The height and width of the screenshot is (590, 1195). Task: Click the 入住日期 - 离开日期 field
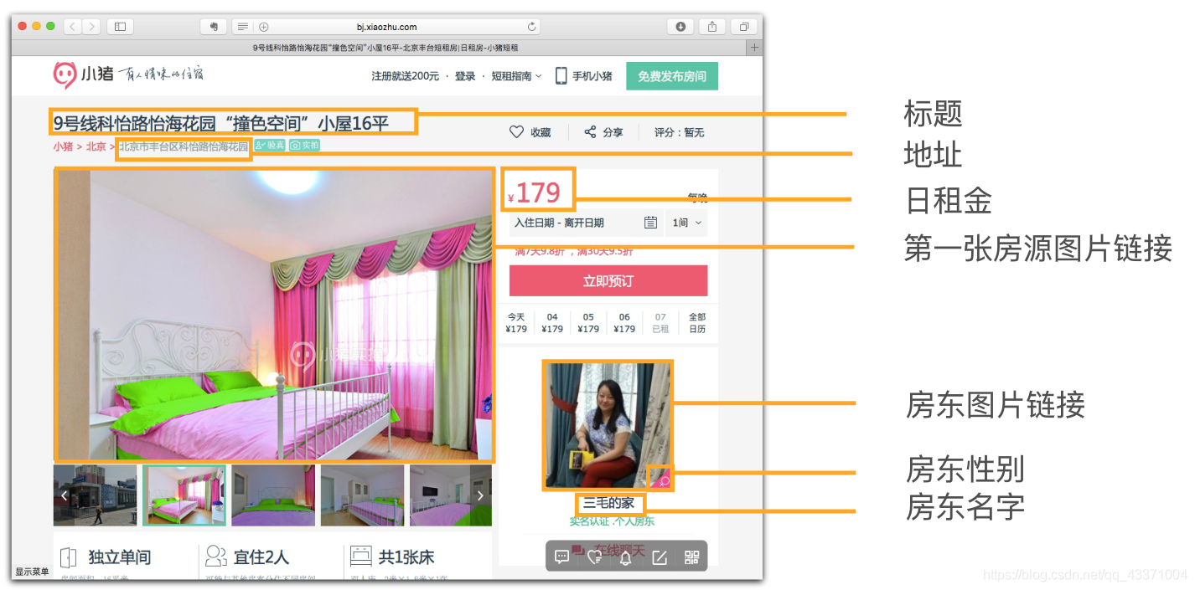pos(587,223)
